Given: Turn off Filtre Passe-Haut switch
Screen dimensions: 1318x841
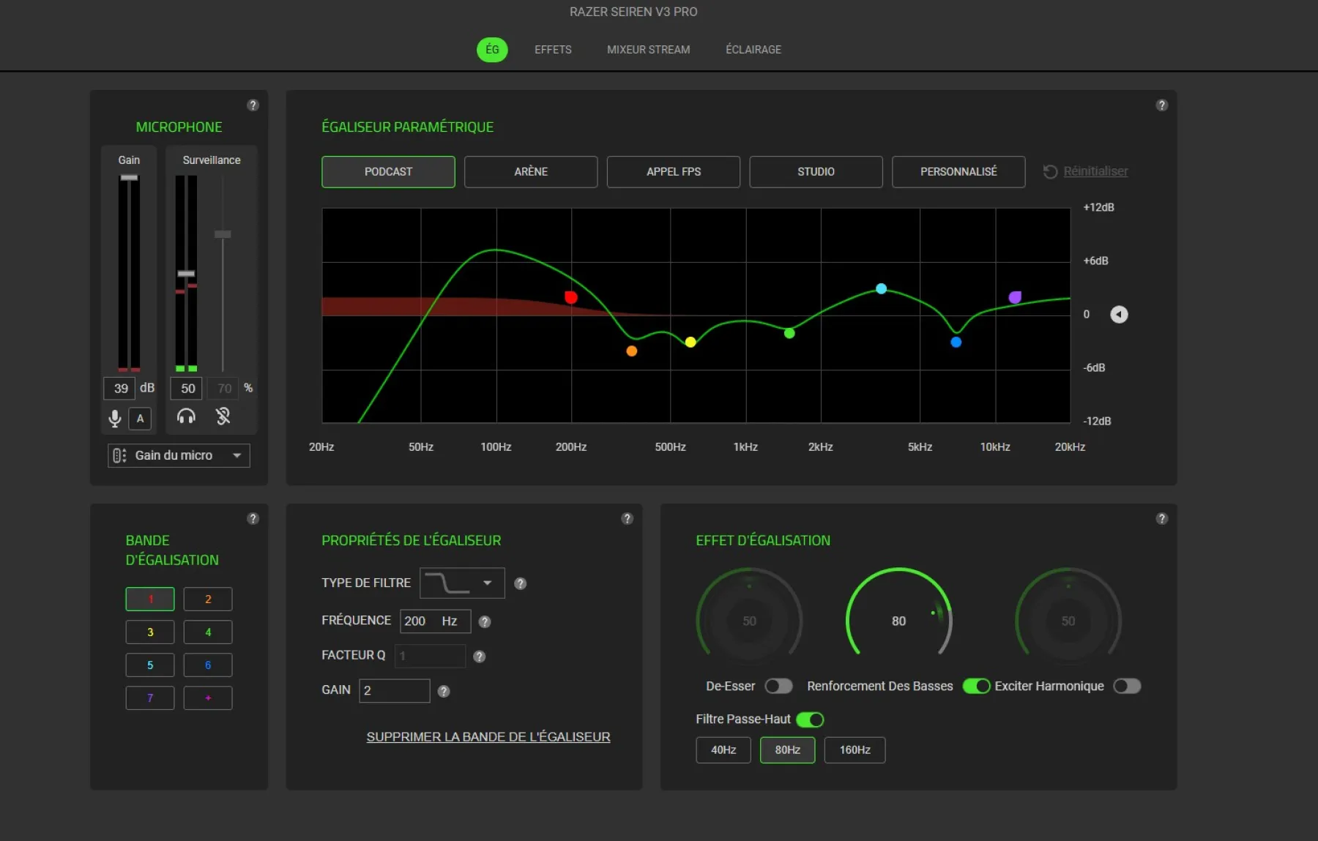Looking at the screenshot, I should [x=810, y=719].
